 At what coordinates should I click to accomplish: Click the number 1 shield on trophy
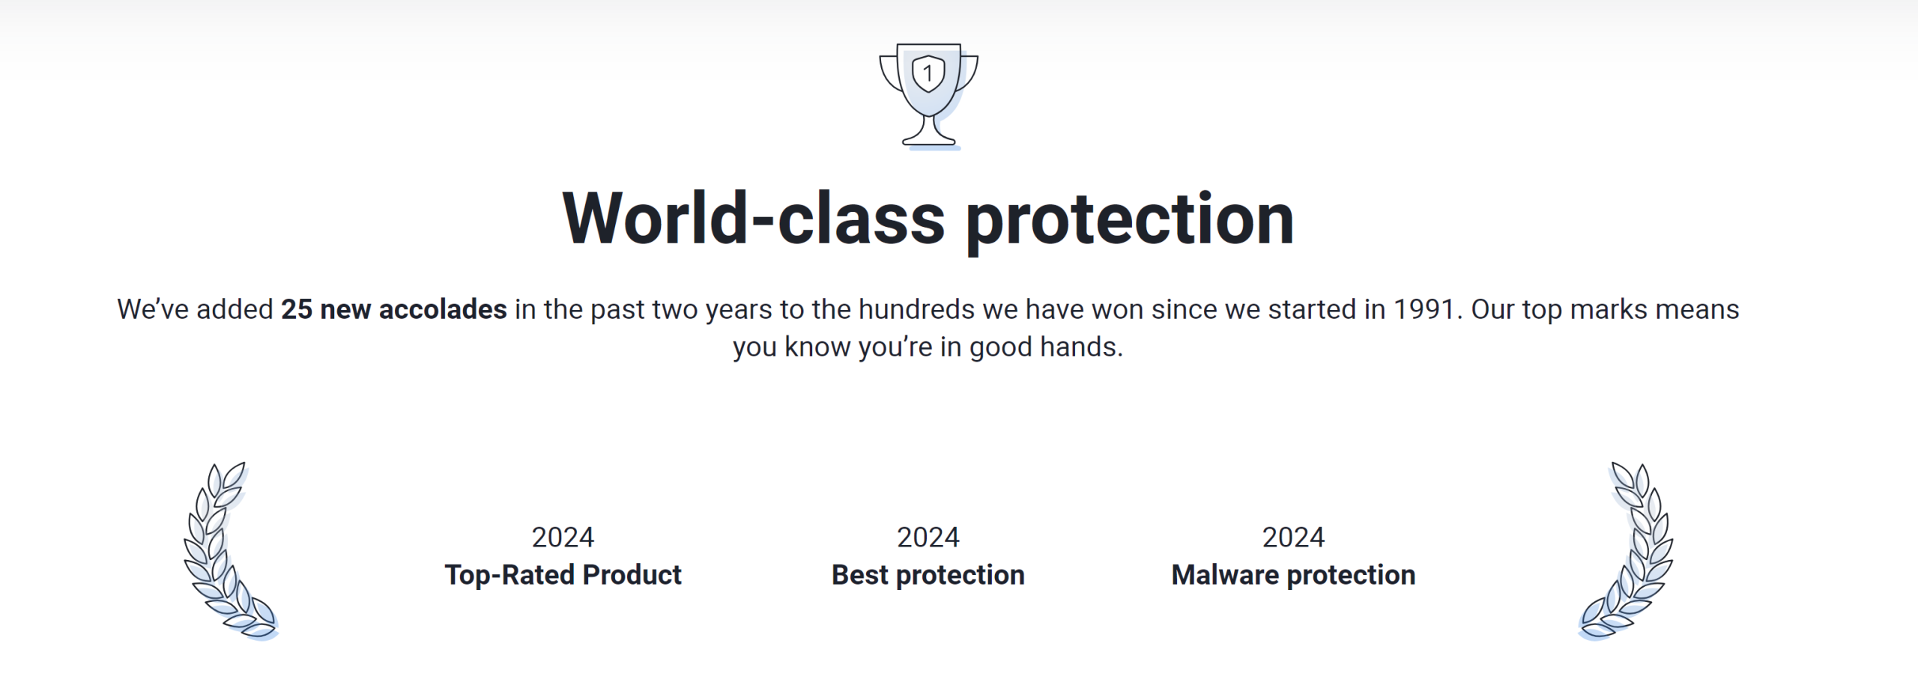click(928, 73)
